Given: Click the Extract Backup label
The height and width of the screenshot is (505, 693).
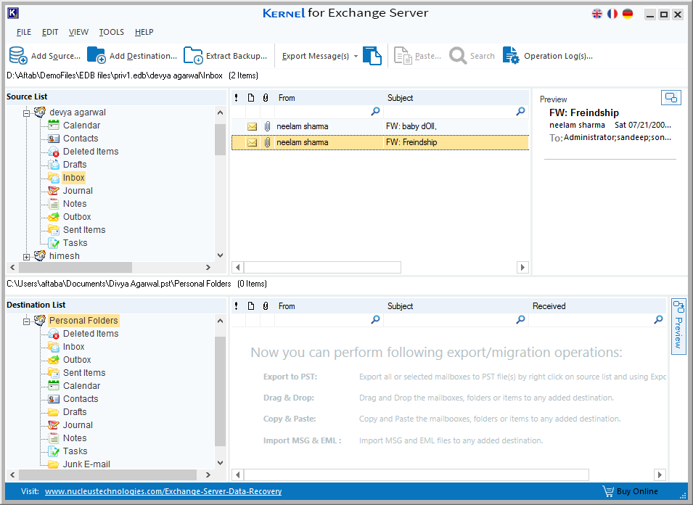Looking at the screenshot, I should coord(237,56).
